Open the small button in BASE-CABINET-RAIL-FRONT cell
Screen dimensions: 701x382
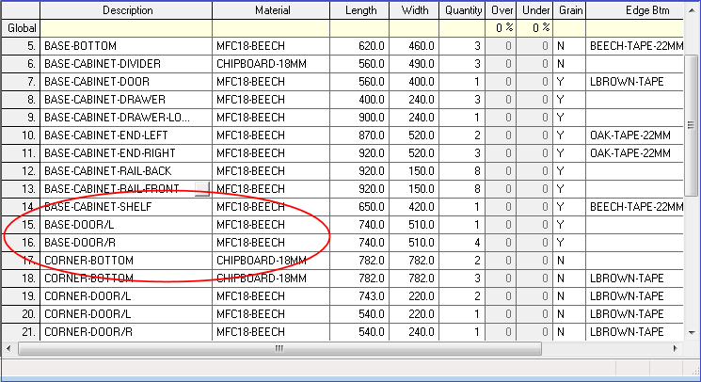coord(202,189)
